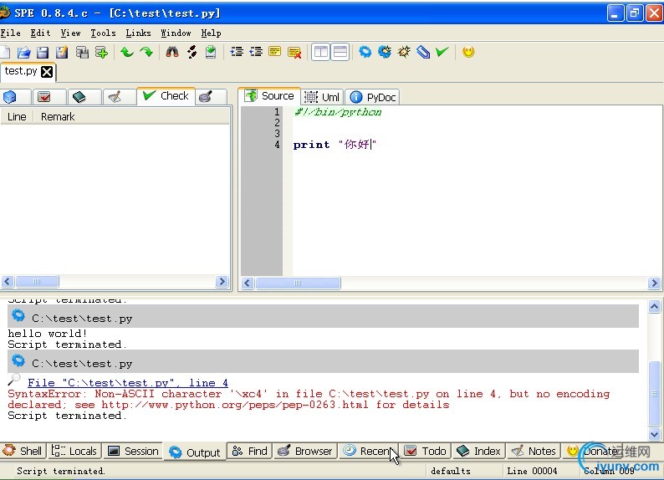This screenshot has width=664, height=480.
Task: Indent the selected code lines
Action: coord(237,52)
